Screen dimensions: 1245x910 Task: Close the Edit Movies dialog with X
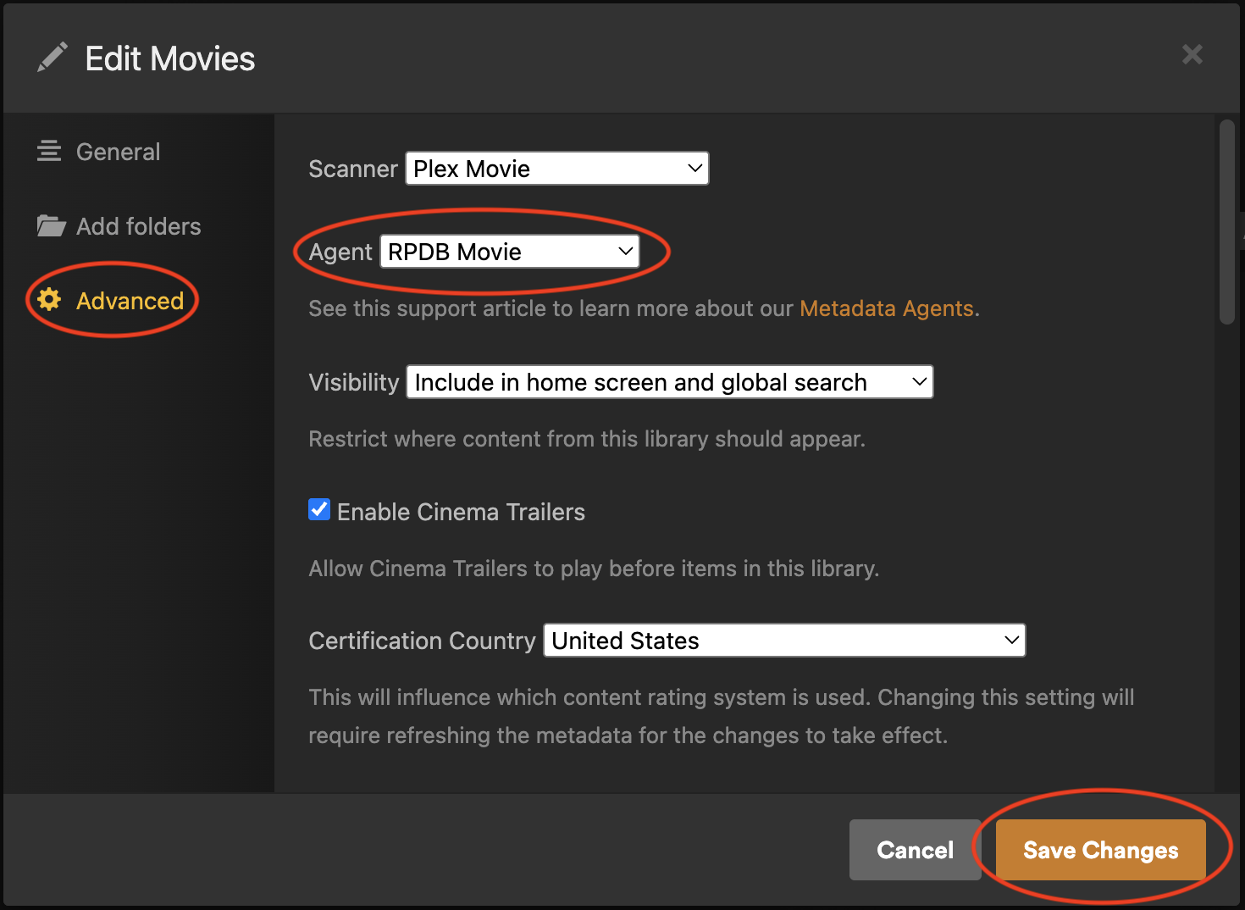1192,55
